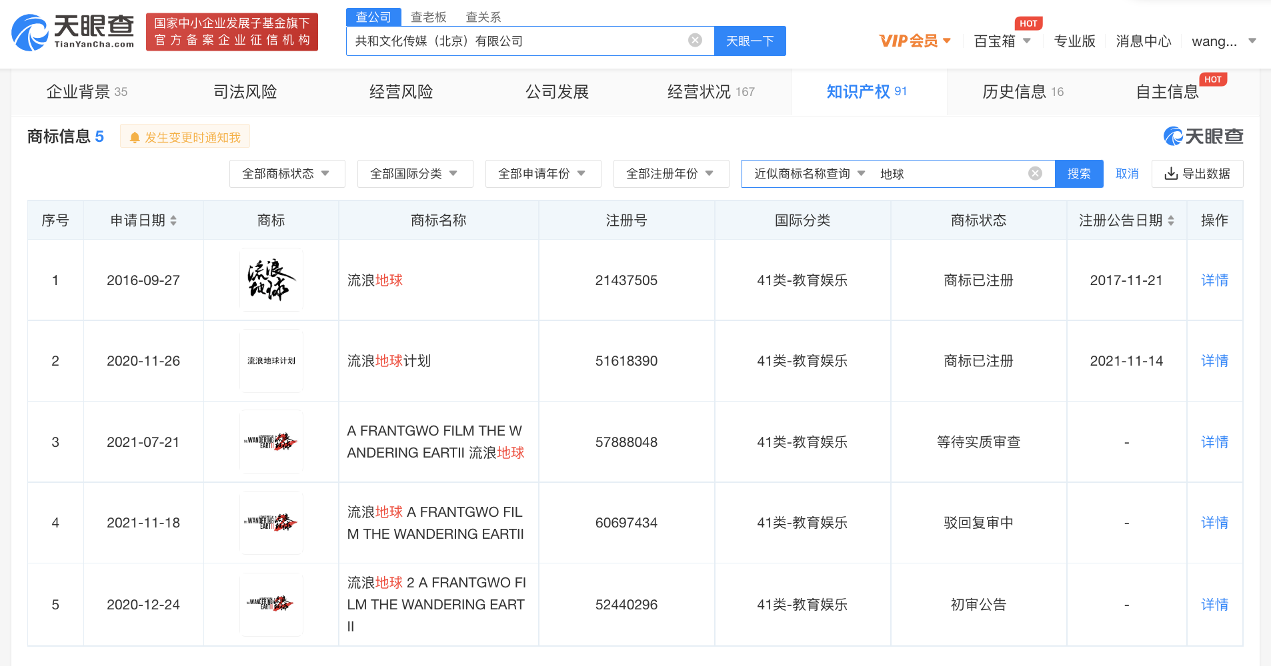1271x666 pixels.
Task: Click the 天眼一下 search button
Action: coord(750,41)
